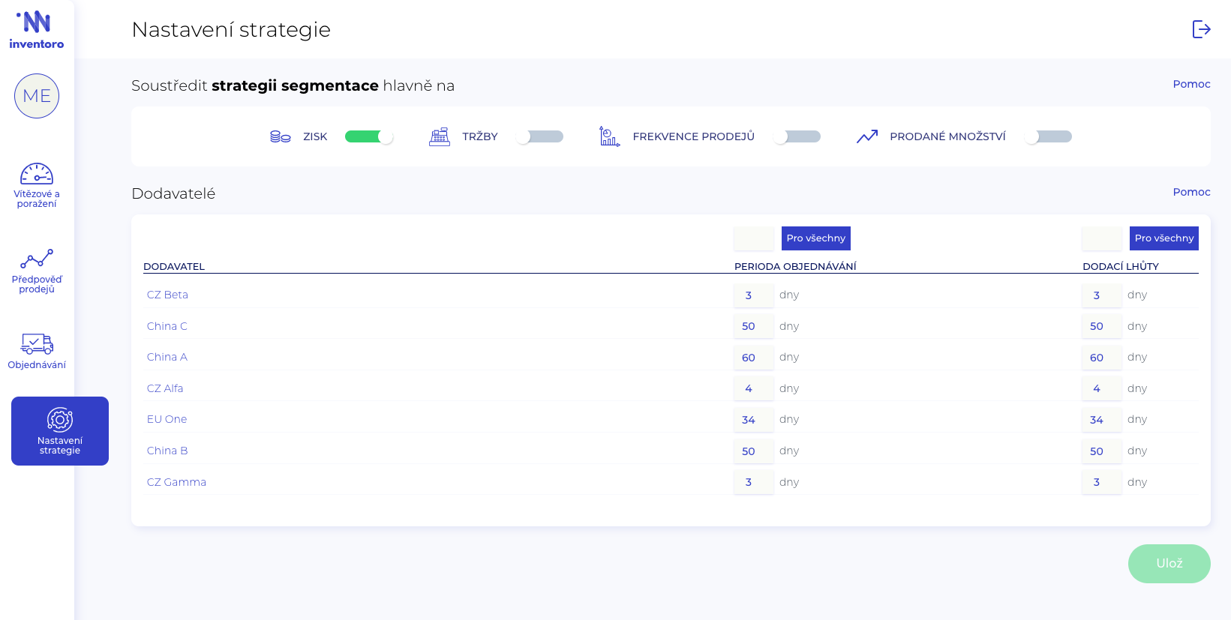Open Vítězové a poražení gauge icon
Image resolution: width=1231 pixels, height=620 pixels.
37,175
